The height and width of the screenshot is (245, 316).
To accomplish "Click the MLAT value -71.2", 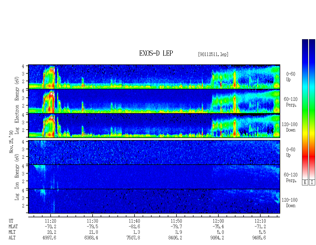I will coord(260,227).
